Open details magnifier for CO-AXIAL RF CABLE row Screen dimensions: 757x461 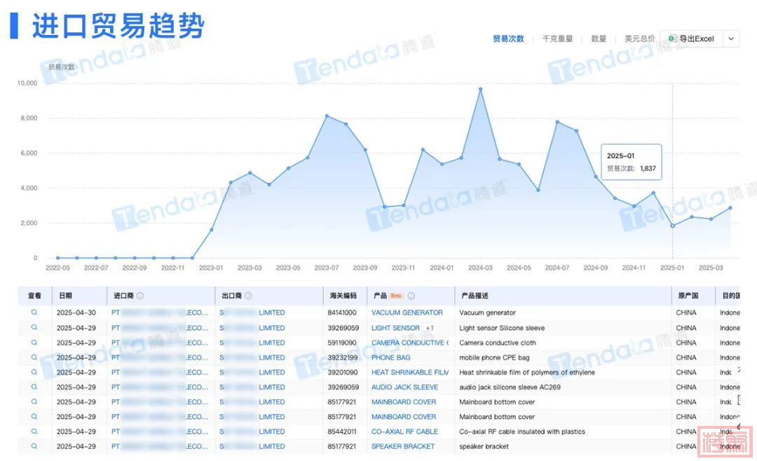point(34,431)
